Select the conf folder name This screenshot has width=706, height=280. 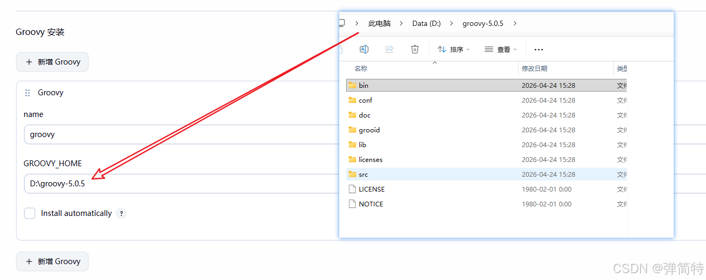[x=366, y=100]
